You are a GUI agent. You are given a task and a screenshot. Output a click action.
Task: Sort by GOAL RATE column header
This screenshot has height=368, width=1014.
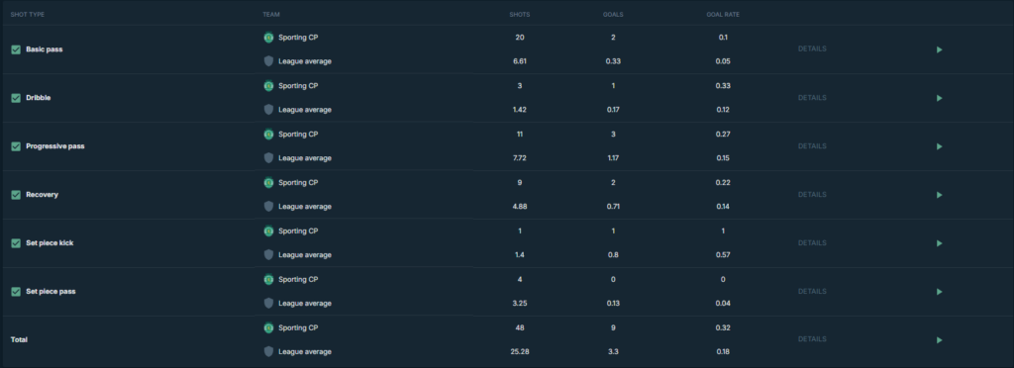[x=723, y=14]
